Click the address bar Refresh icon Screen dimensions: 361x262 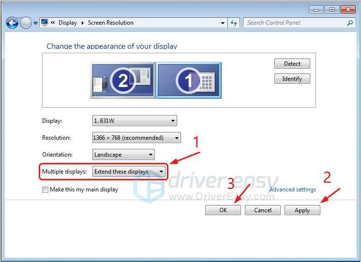[234, 23]
